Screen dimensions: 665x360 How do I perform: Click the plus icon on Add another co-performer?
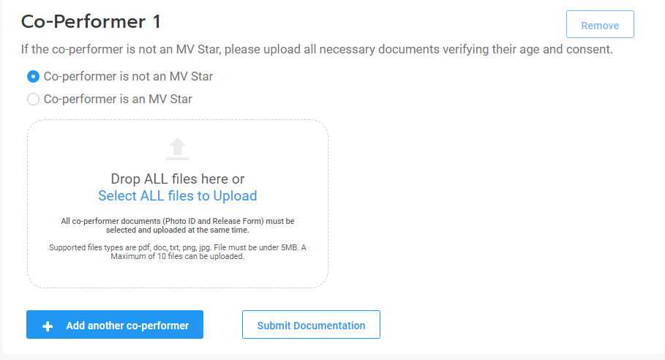tap(48, 326)
